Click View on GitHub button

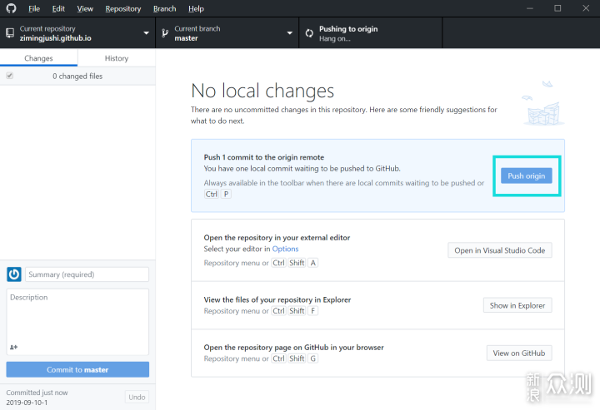click(518, 353)
